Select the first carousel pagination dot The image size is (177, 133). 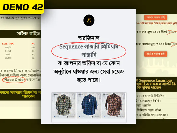point(87,121)
